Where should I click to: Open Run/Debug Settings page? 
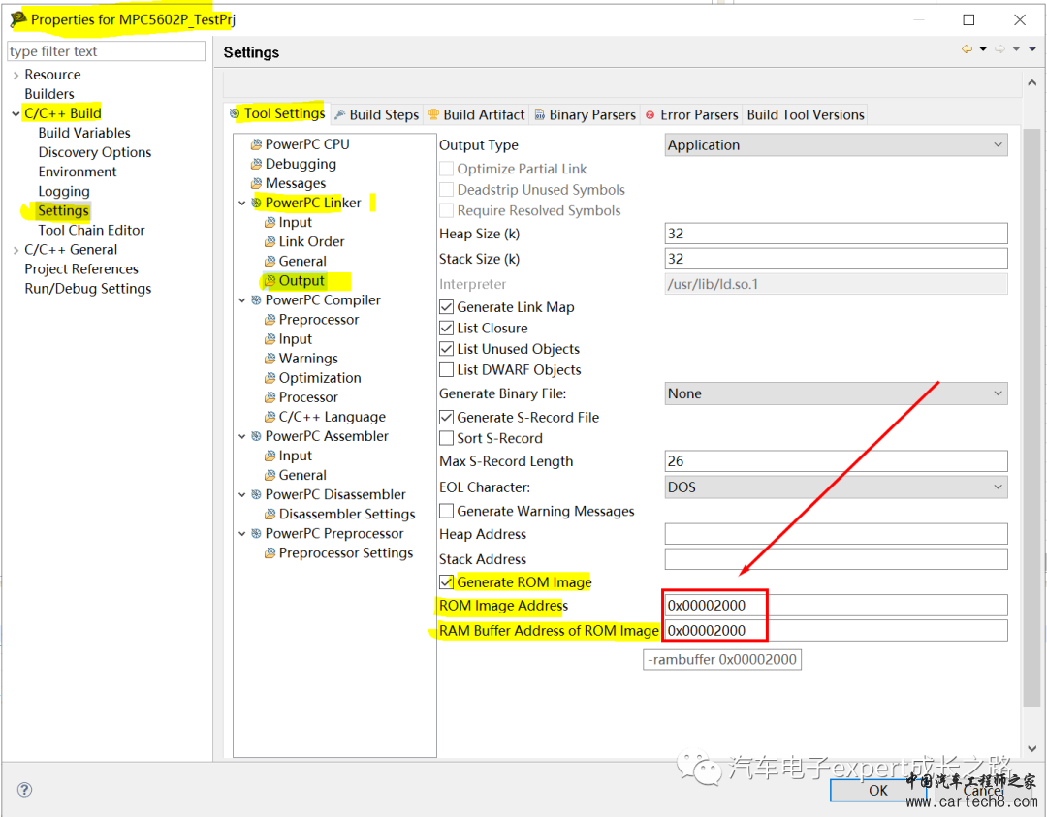(x=87, y=289)
